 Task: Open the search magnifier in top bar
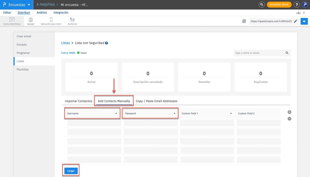(x=261, y=5)
